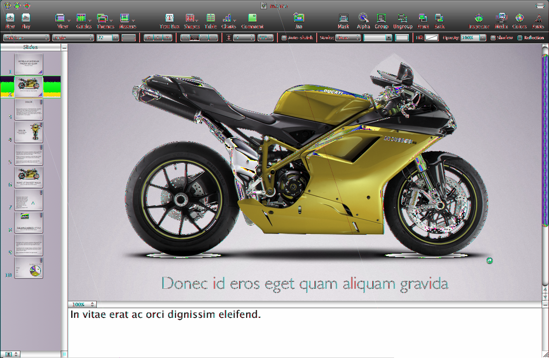Screen dimensions: 549x358
Task: Apply the Mask tool
Action: pyautogui.click(x=344, y=21)
